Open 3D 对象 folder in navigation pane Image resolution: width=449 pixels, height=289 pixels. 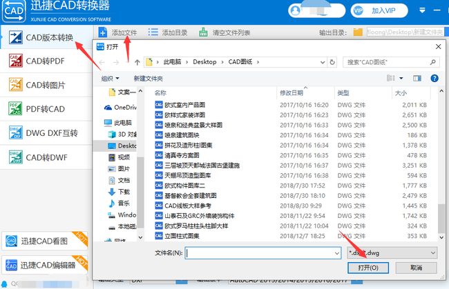pos(122,134)
